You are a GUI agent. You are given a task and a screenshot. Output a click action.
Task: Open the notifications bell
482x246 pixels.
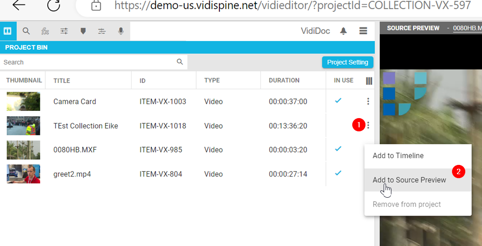pos(343,31)
